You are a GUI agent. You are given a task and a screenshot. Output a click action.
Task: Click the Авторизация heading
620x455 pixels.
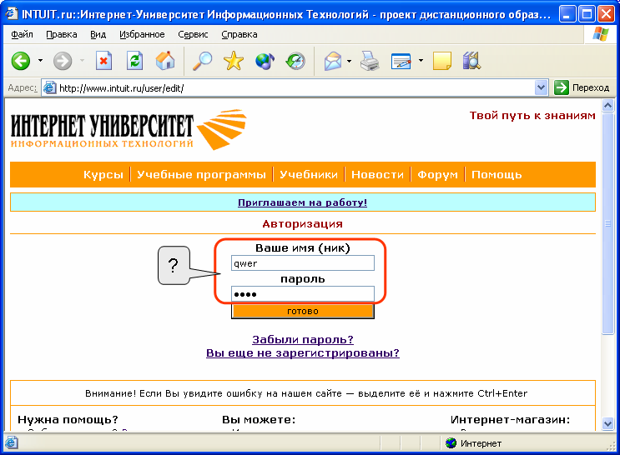pos(302,223)
